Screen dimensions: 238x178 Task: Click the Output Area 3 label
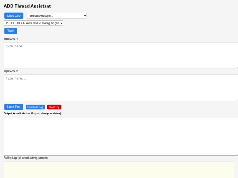(x=32, y=113)
